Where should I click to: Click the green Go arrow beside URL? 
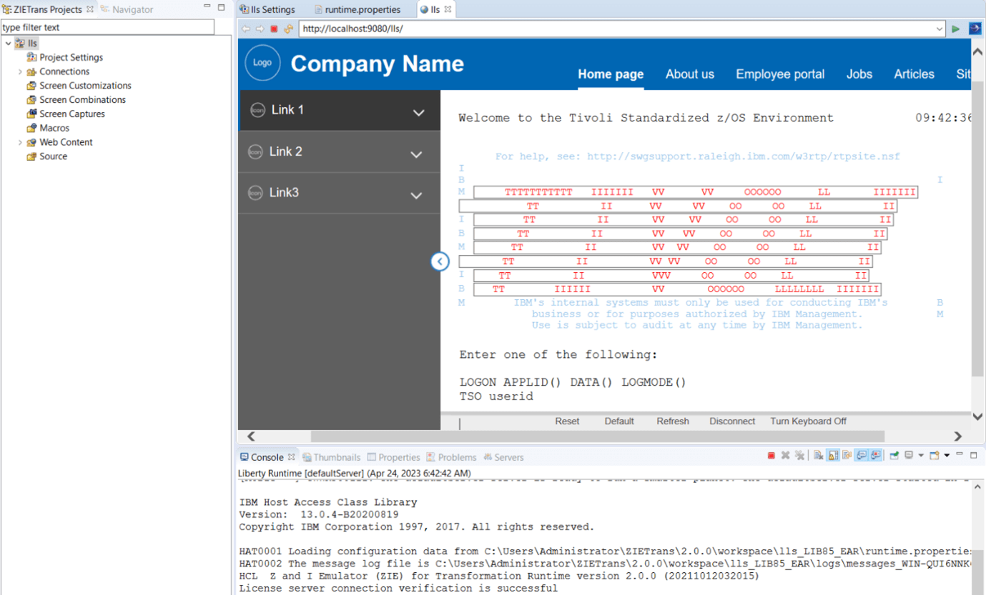click(x=955, y=29)
